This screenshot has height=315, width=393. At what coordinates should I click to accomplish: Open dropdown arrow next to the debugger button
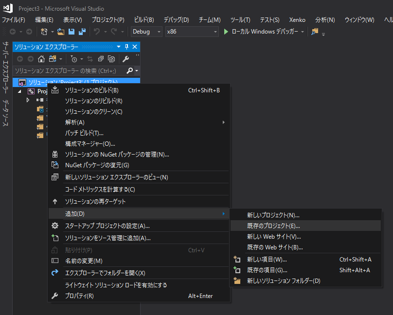(303, 32)
